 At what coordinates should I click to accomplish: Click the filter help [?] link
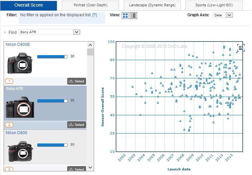[94, 15]
